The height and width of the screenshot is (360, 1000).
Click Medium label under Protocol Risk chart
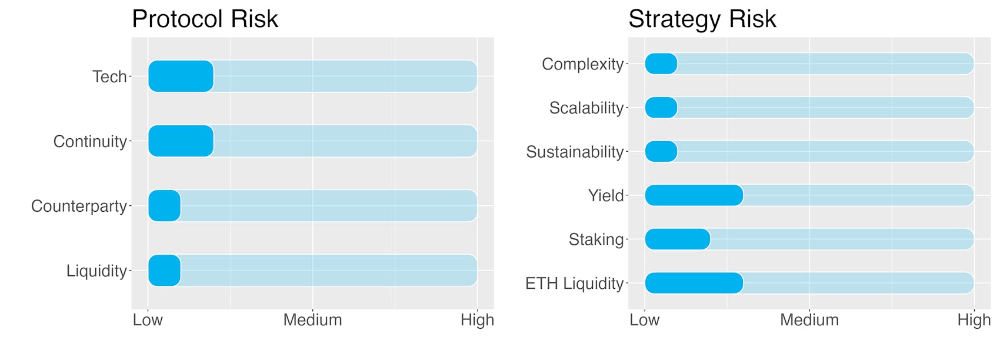(x=312, y=320)
